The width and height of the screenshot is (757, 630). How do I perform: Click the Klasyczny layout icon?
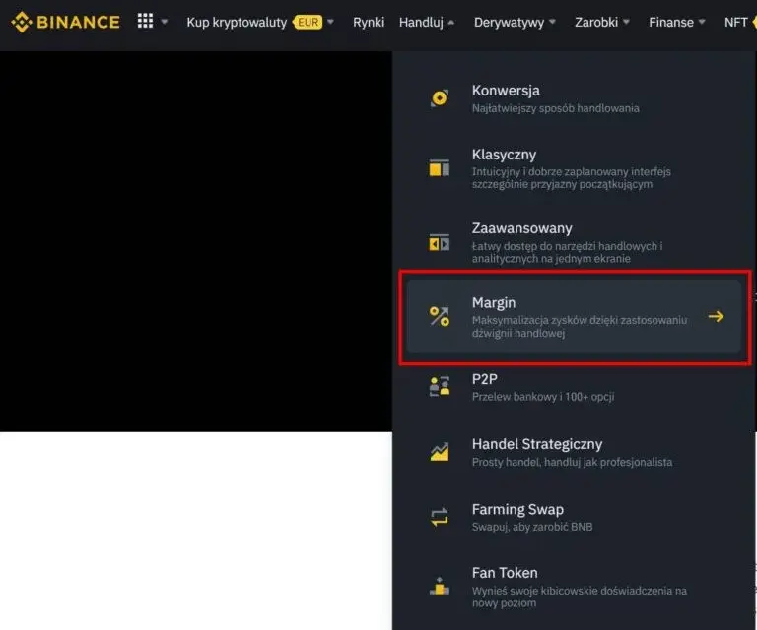pos(440,167)
